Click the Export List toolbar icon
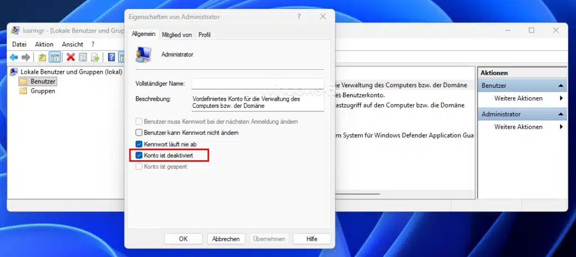This screenshot has height=257, width=576. tap(95, 57)
